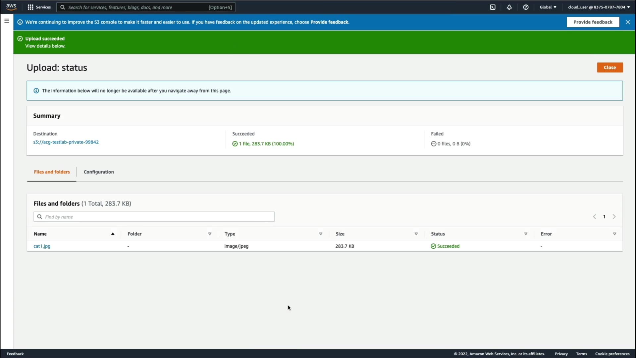Screen dimensions: 636x358
Task: Sort files by Name column arrow
Action: tap(113, 234)
